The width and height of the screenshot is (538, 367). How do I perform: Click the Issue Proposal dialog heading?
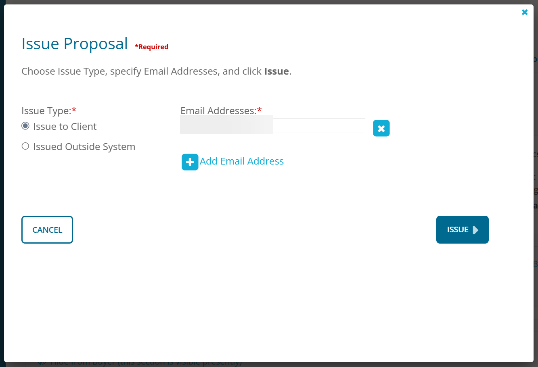(75, 44)
